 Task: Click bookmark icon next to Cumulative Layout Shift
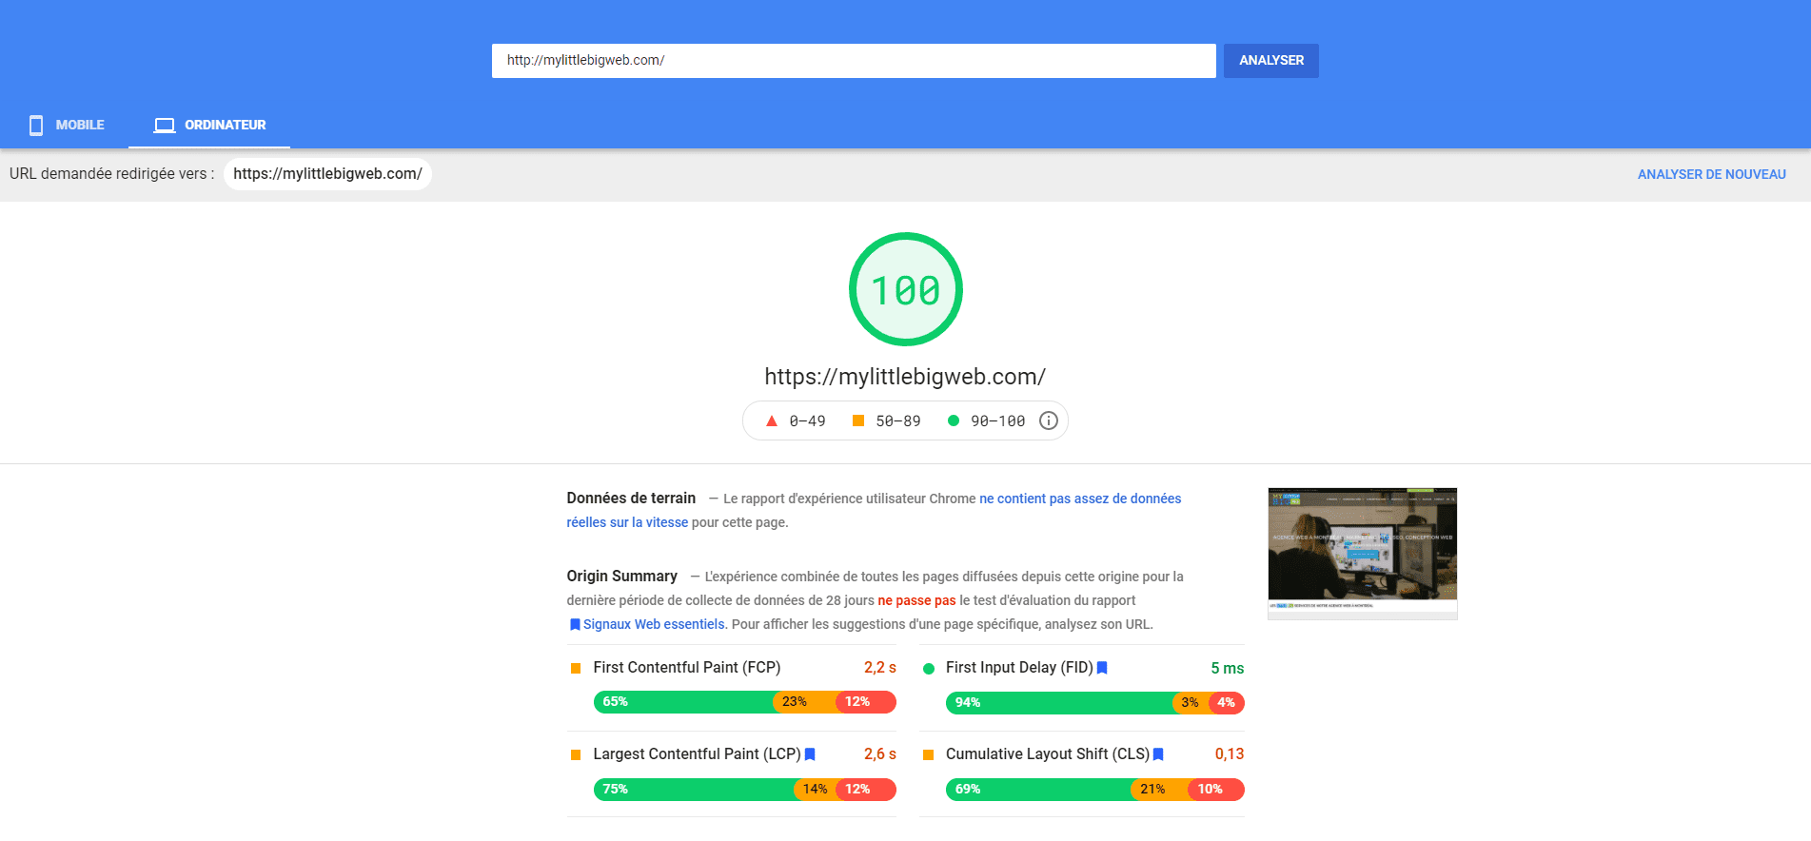(x=1158, y=754)
